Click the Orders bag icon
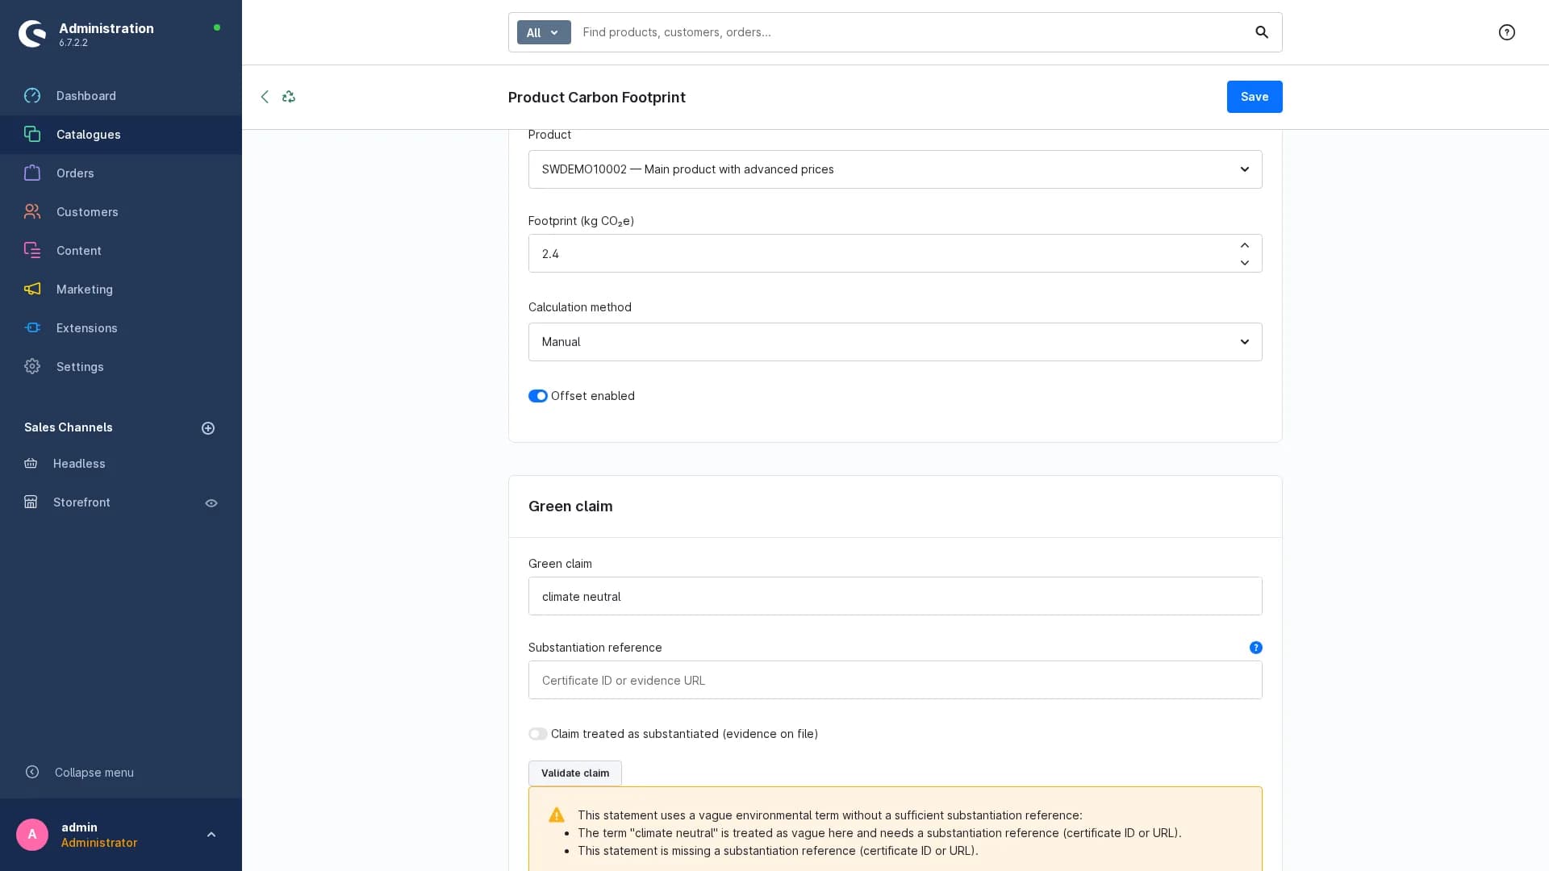This screenshot has height=871, width=1549. 32,173
